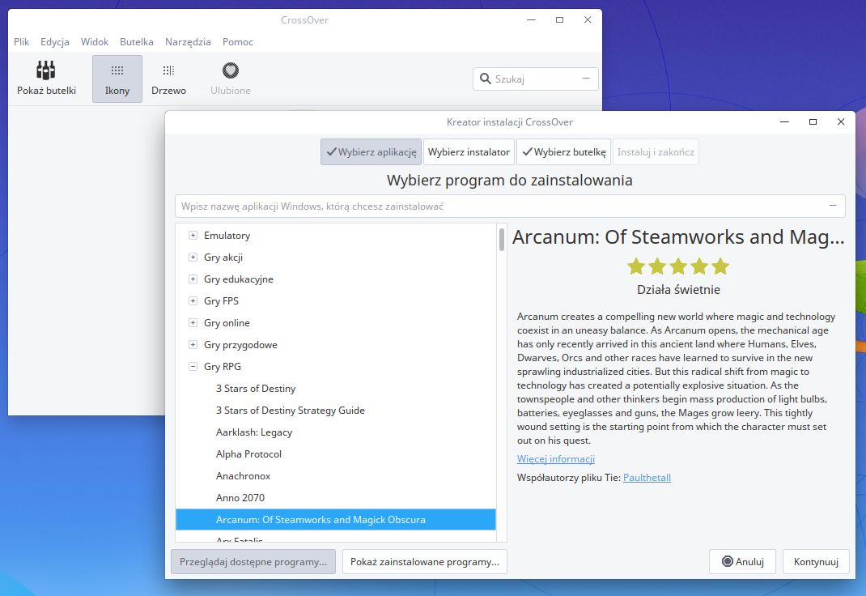Select 3 Stars of Destiny entry
This screenshot has width=866, height=596.
pos(336,389)
